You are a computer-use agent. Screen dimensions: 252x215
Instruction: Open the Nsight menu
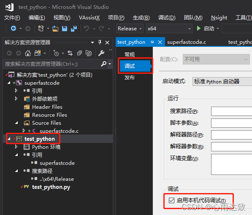tap(219, 18)
